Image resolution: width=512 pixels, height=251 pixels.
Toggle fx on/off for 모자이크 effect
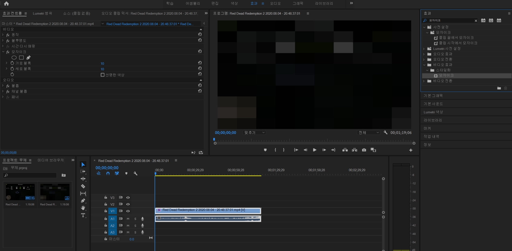[8, 52]
